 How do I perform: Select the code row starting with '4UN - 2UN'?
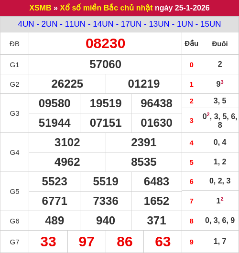click(119, 24)
